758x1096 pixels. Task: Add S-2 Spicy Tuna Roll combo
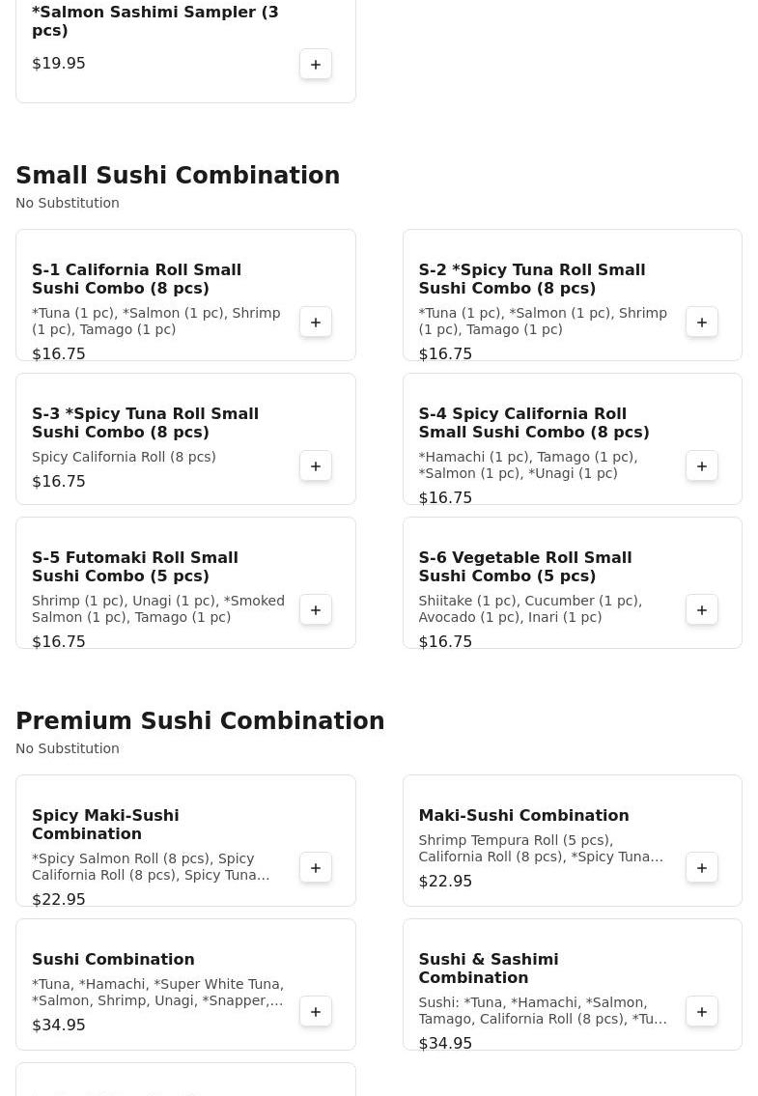pos(702,323)
